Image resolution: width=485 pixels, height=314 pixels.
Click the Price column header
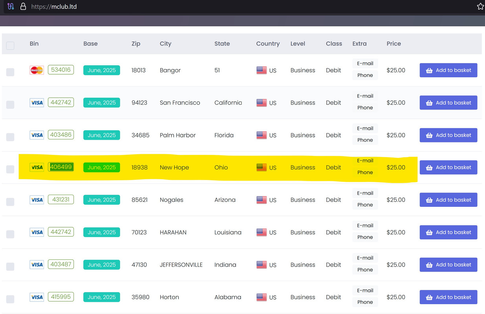click(x=393, y=44)
